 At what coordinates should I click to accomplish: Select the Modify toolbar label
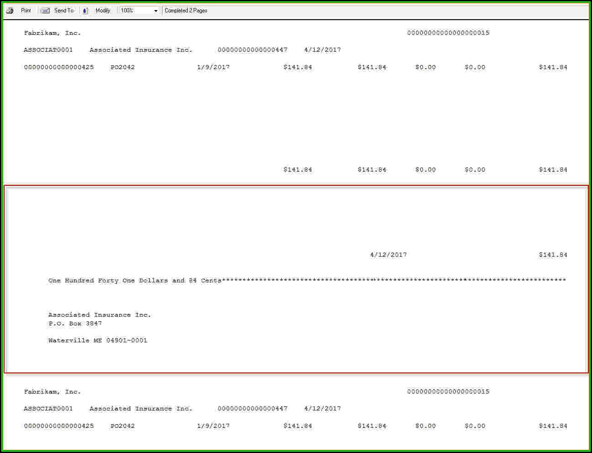pos(103,11)
